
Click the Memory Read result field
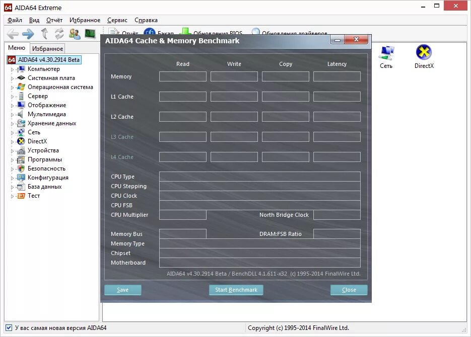[x=183, y=76]
